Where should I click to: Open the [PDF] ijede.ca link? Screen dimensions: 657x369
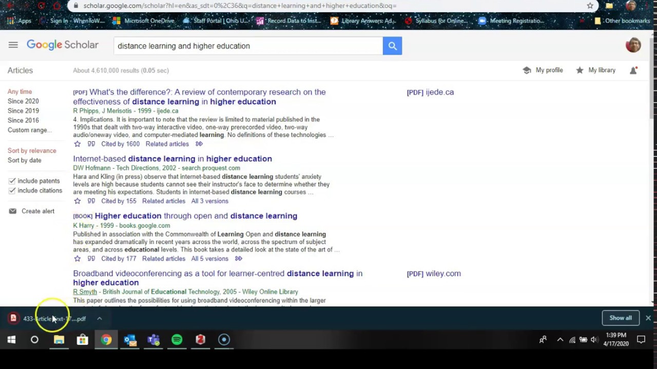(x=430, y=92)
